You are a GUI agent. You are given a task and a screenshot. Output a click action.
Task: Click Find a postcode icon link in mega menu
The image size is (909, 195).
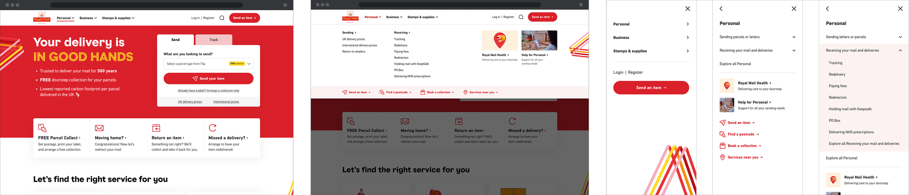point(395,92)
